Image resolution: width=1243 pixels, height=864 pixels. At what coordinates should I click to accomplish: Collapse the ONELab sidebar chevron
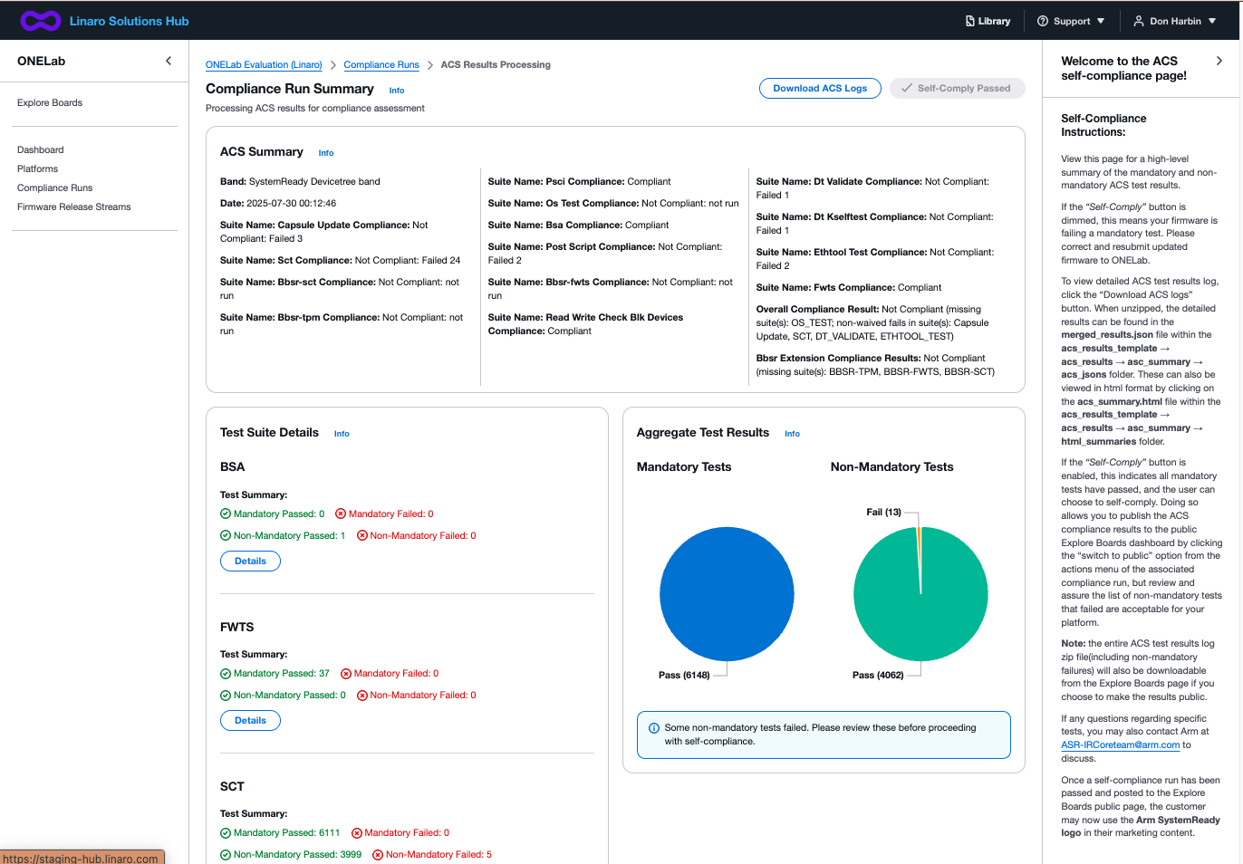[x=169, y=61]
